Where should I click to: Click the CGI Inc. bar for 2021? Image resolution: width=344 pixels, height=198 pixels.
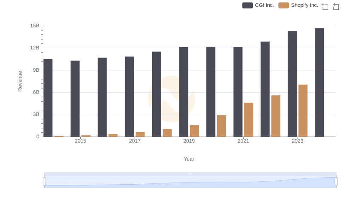coord(238,92)
